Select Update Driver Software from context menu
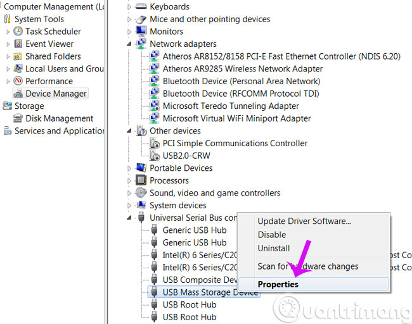 [304, 221]
